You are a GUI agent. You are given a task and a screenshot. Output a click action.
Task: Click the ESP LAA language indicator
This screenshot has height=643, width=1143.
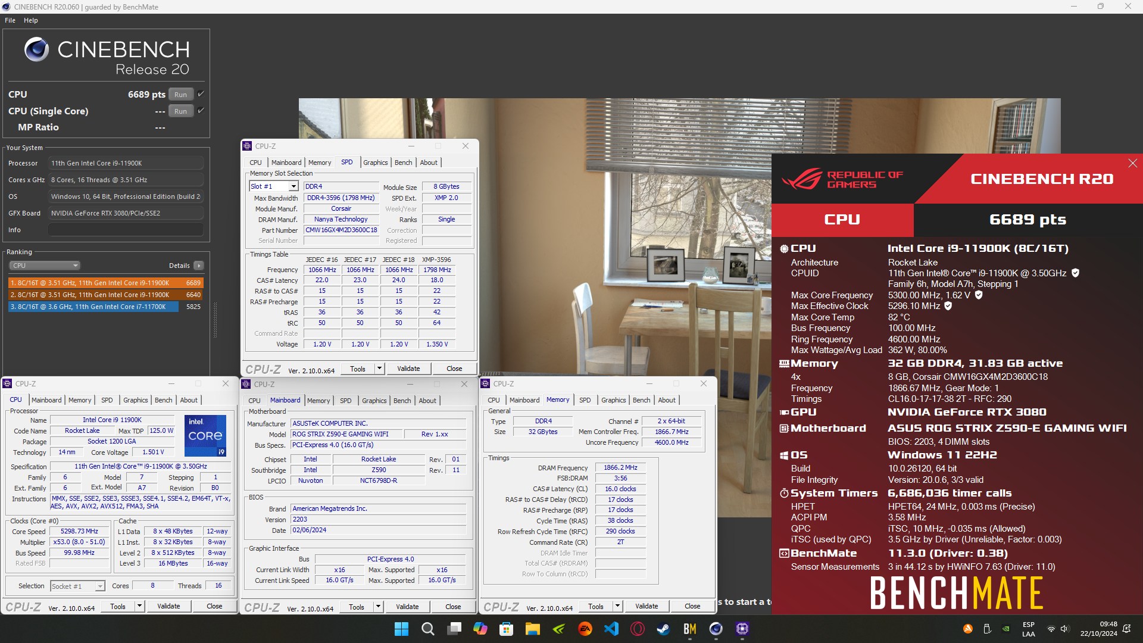[1029, 629]
